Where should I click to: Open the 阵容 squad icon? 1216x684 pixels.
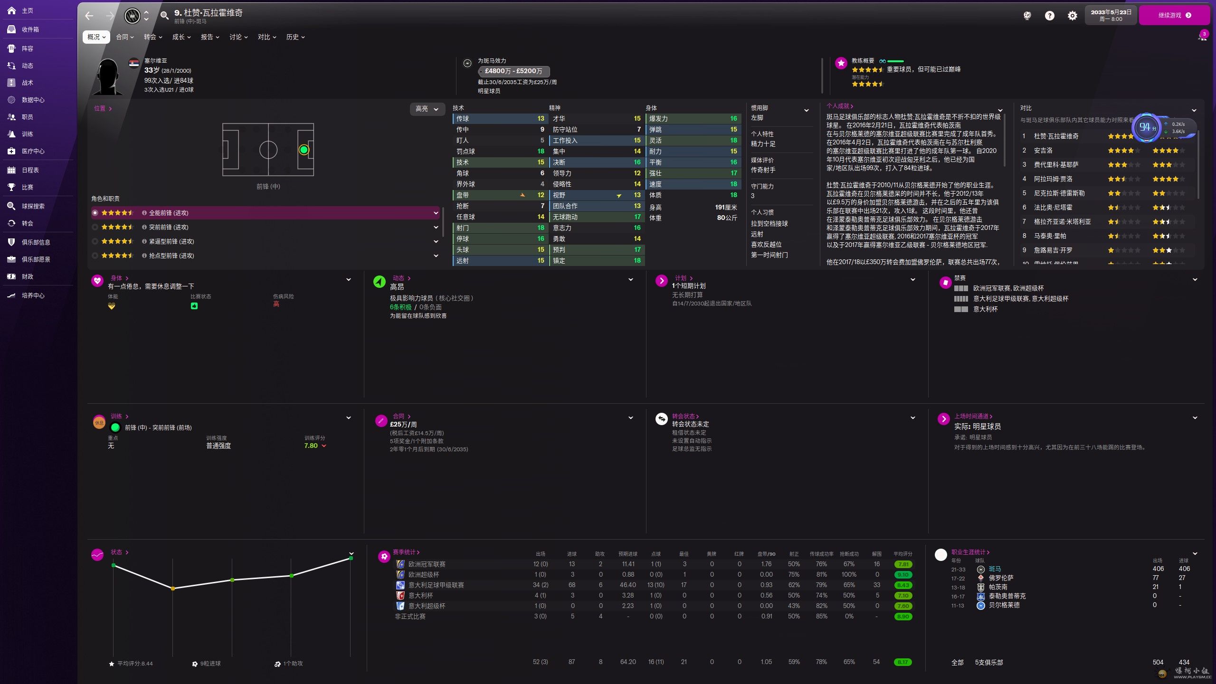[x=12, y=48]
